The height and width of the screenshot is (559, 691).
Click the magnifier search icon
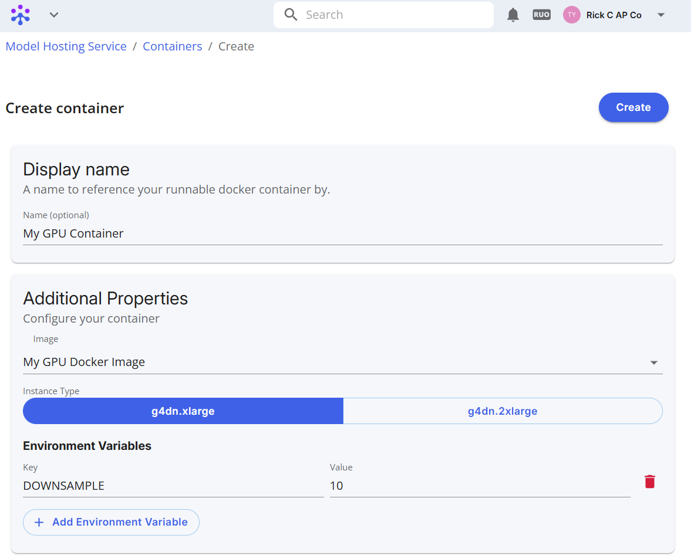291,15
